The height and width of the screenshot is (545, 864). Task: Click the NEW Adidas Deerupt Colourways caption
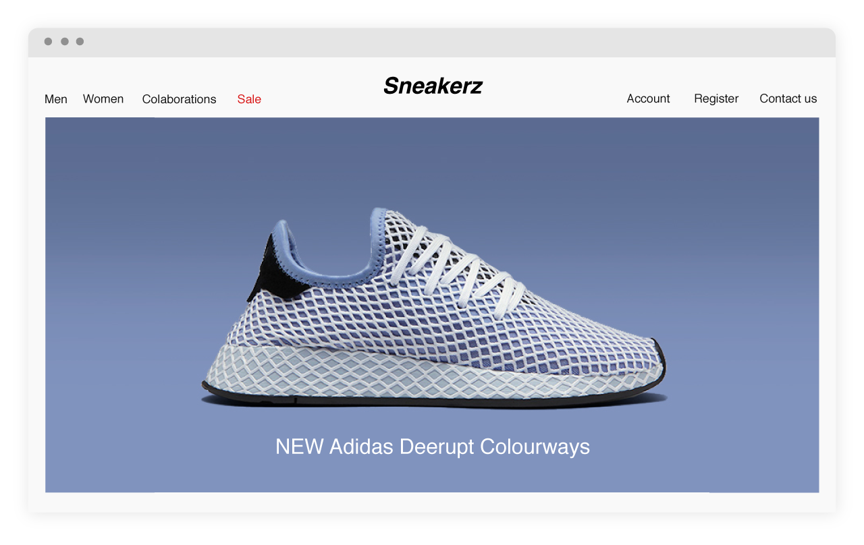pos(433,447)
